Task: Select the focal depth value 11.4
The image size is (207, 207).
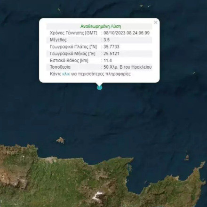Action: tap(108, 61)
